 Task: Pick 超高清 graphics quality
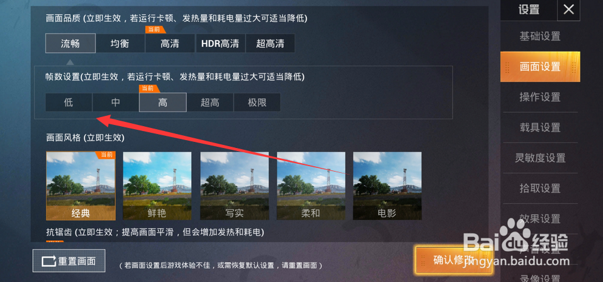point(270,44)
